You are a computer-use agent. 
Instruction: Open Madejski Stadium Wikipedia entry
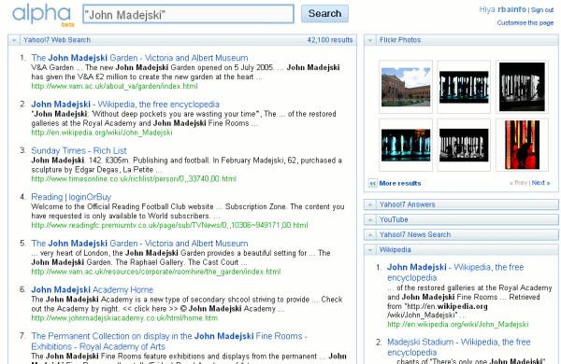(x=459, y=347)
